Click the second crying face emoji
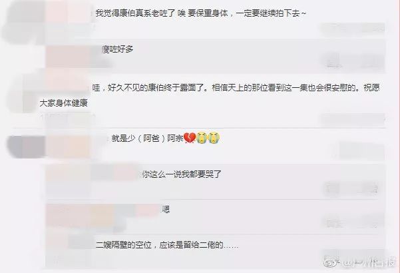The width and height of the screenshot is (400, 273). [214, 138]
